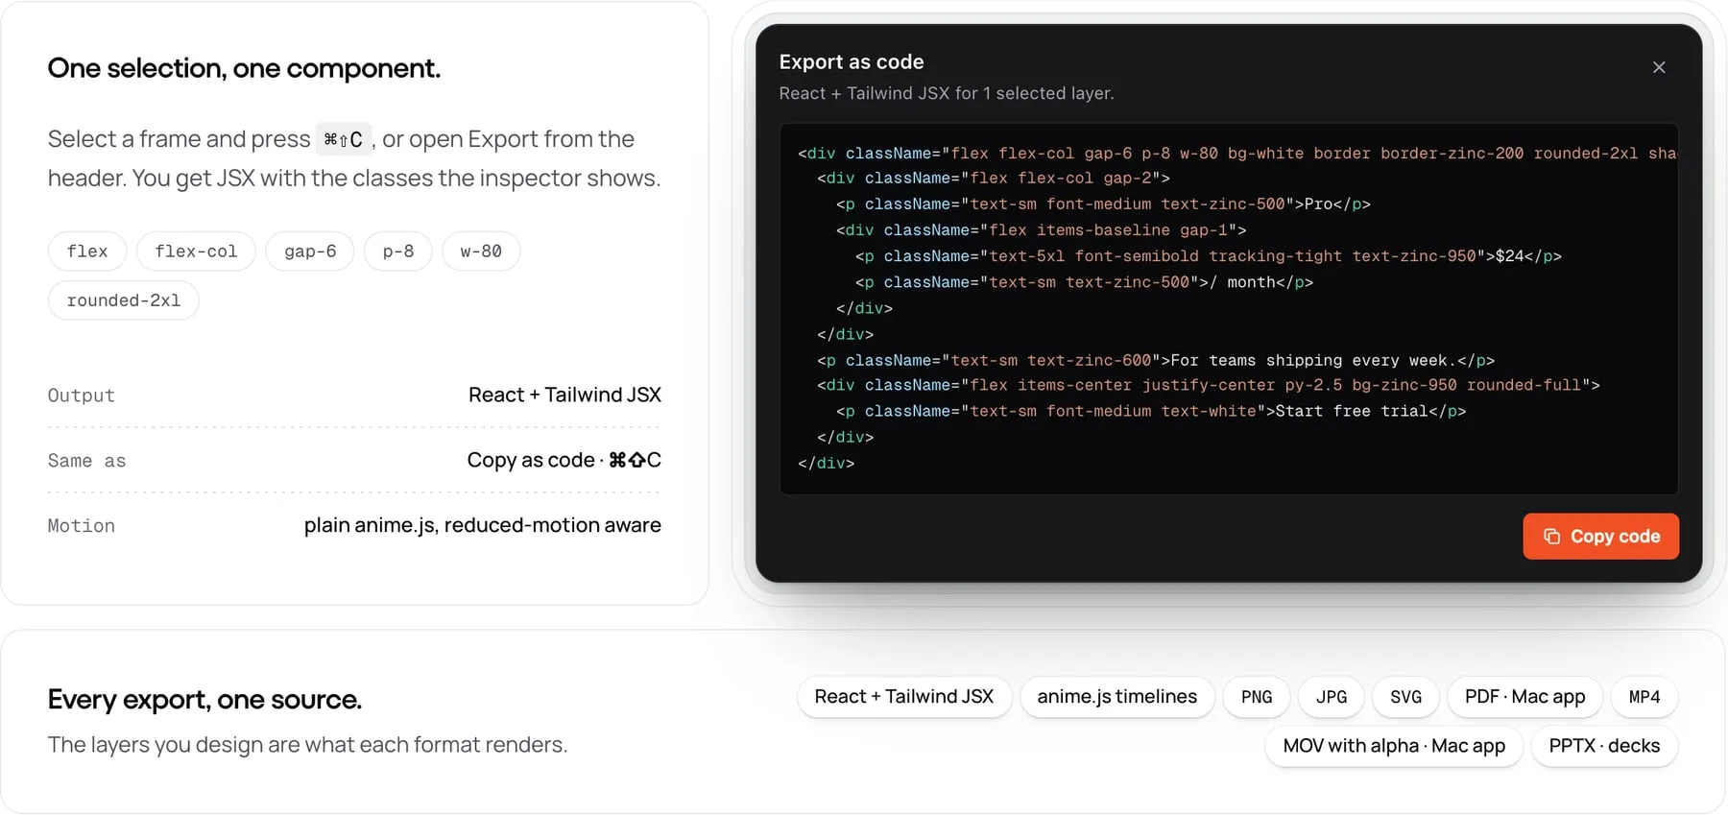The width and height of the screenshot is (1728, 815).
Task: Click the PPTX · decks pill
Action: point(1604,747)
